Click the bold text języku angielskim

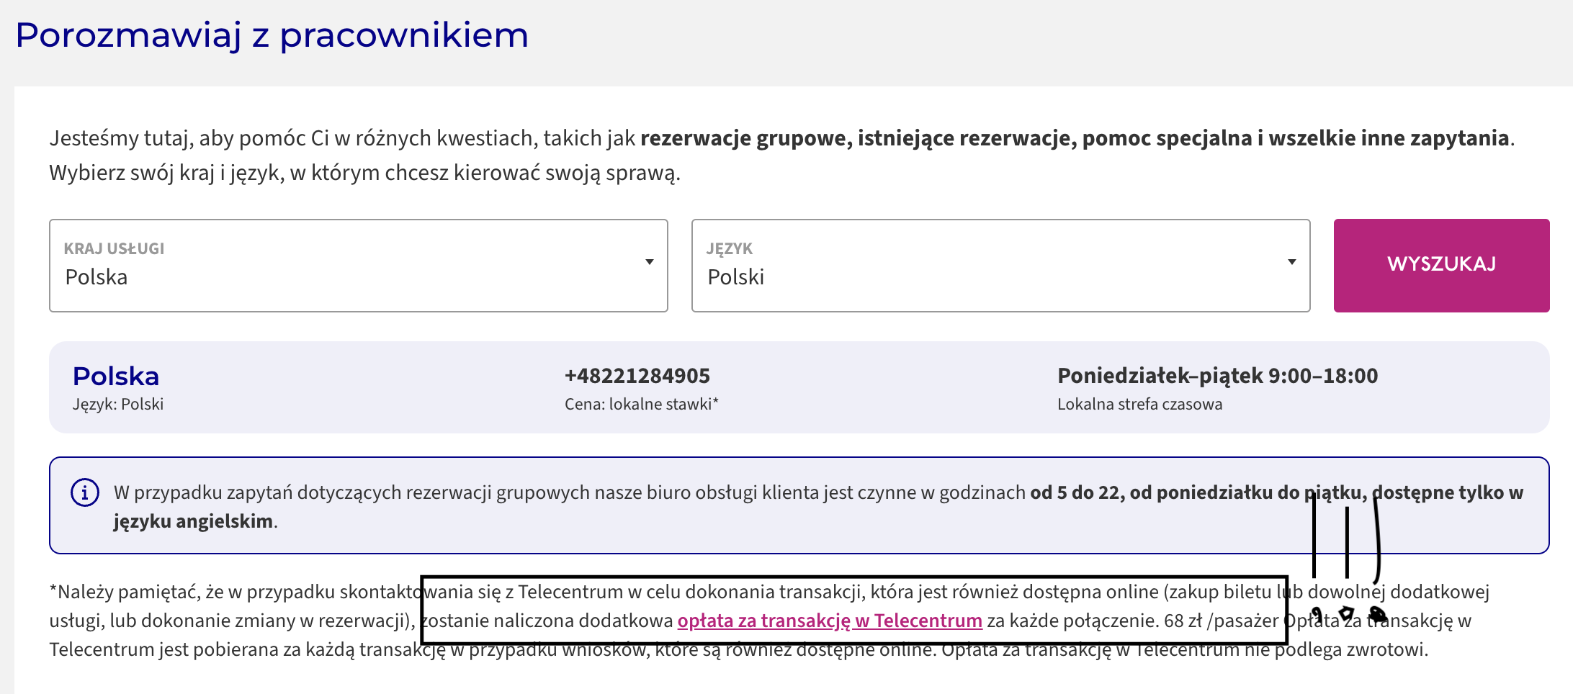coord(193,521)
